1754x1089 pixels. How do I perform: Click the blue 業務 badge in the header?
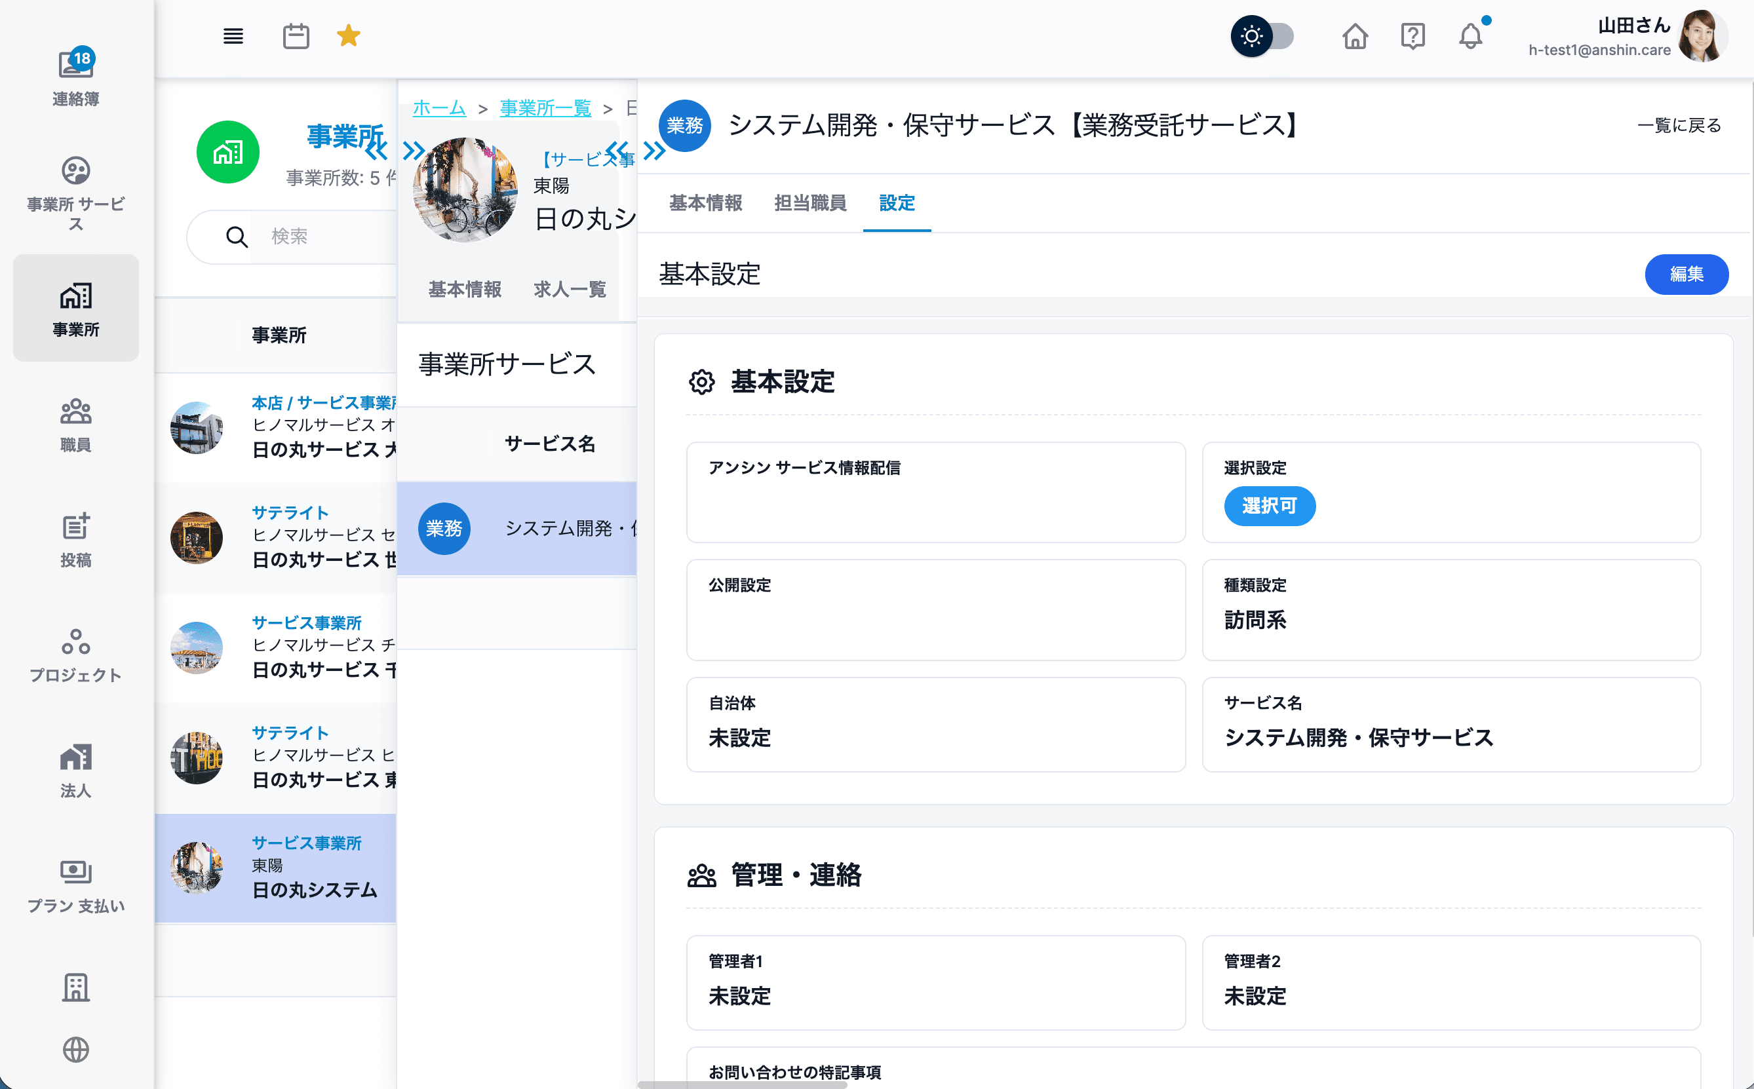[684, 125]
